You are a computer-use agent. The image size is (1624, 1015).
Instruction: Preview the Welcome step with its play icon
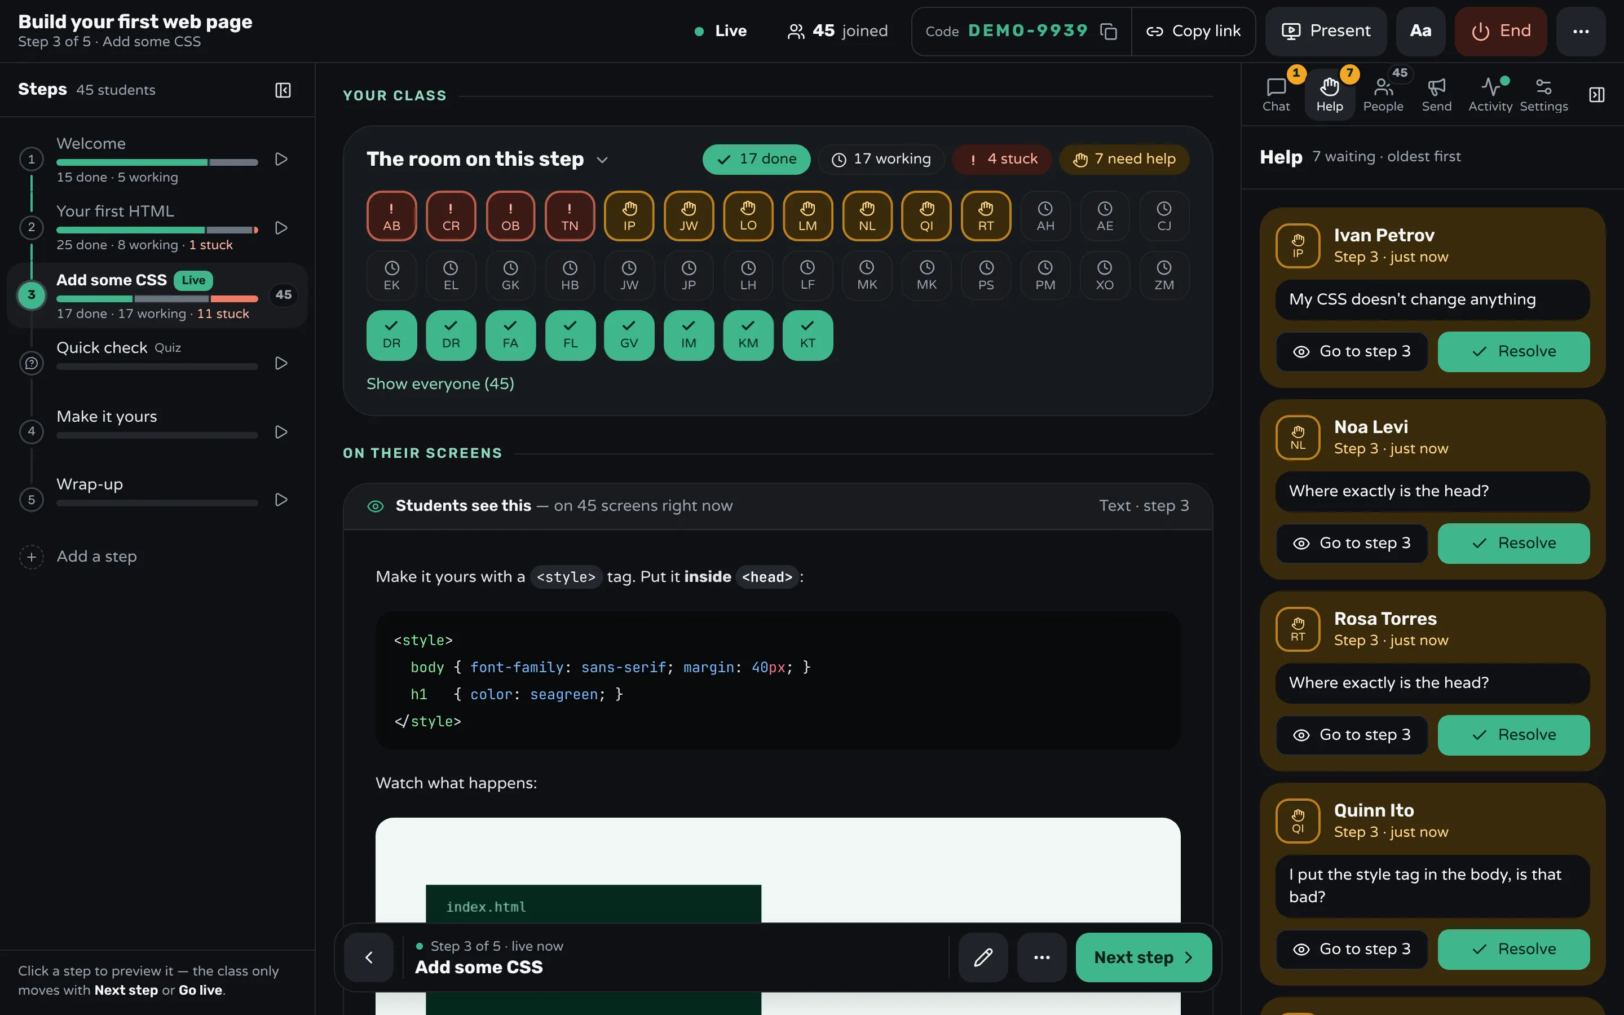(281, 159)
